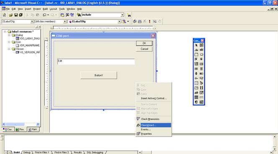Image resolution: width=278 pixels, height=154 pixels.
Task: Pick the List Box control tool
Action: pos(201,64)
